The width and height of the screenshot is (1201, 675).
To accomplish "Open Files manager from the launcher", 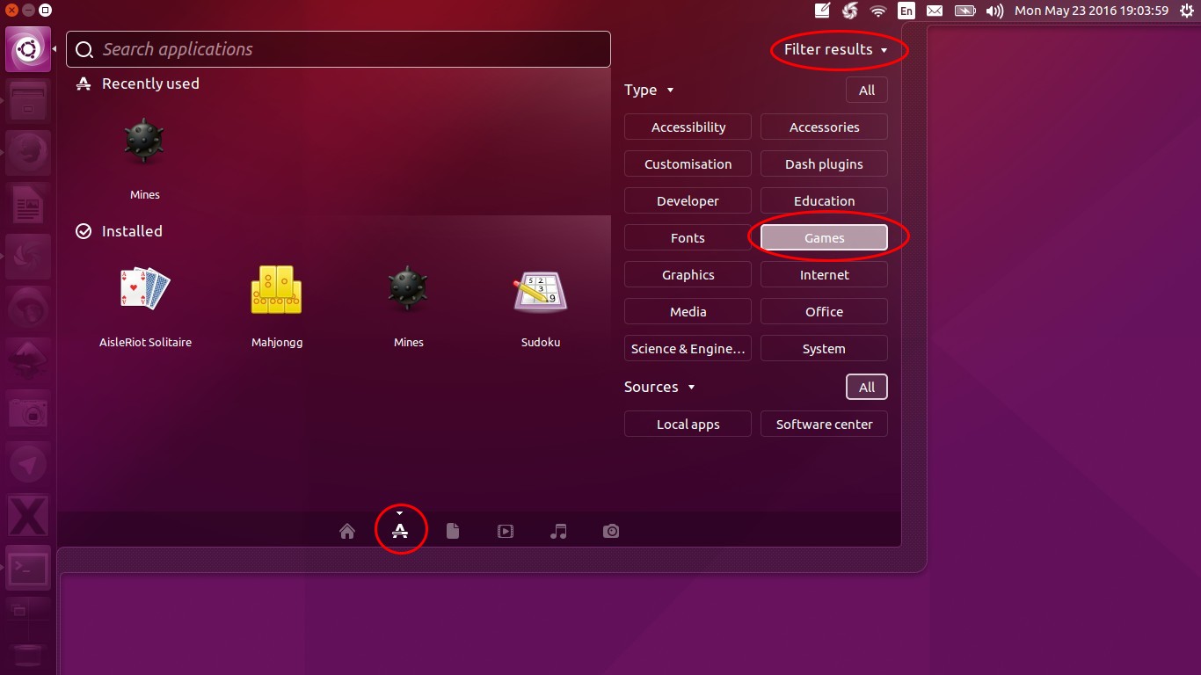I will (28, 101).
